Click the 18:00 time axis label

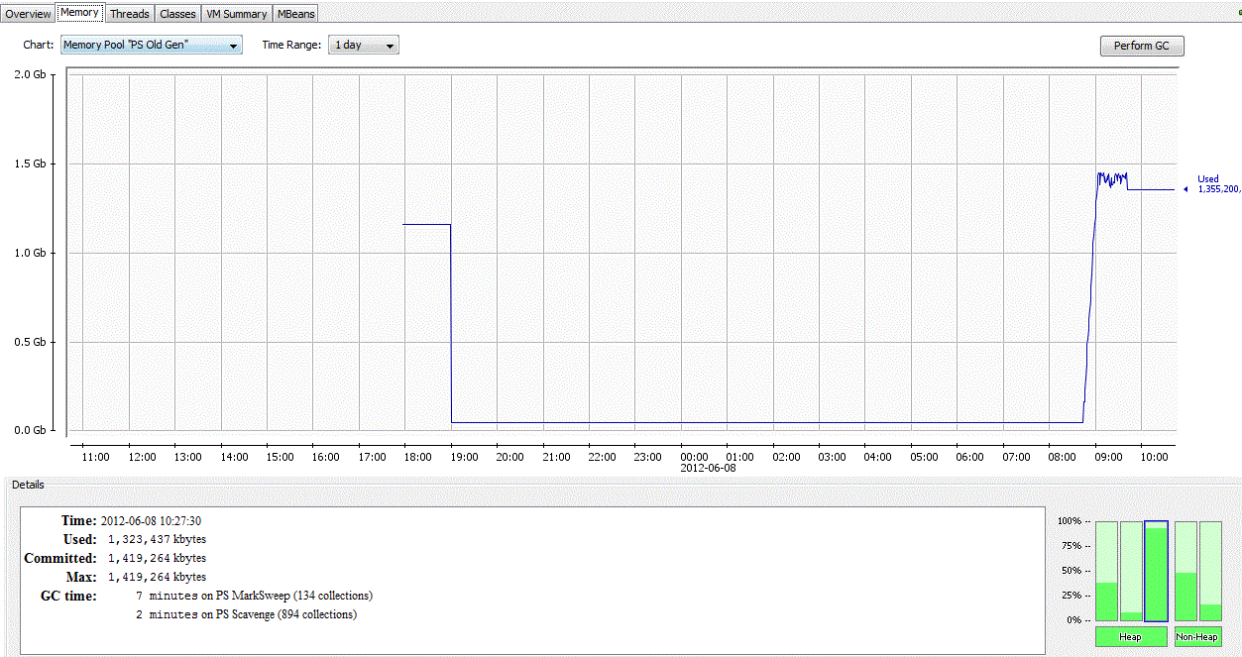pyautogui.click(x=417, y=457)
